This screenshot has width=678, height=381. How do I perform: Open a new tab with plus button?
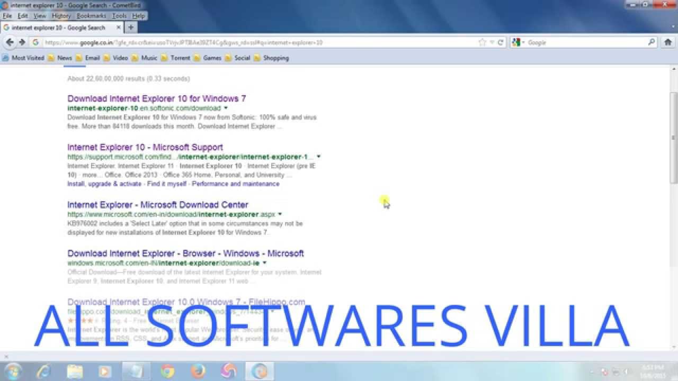coord(130,27)
